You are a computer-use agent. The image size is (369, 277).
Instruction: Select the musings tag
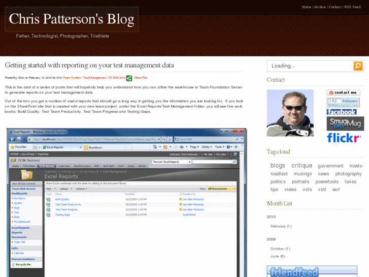point(303,174)
